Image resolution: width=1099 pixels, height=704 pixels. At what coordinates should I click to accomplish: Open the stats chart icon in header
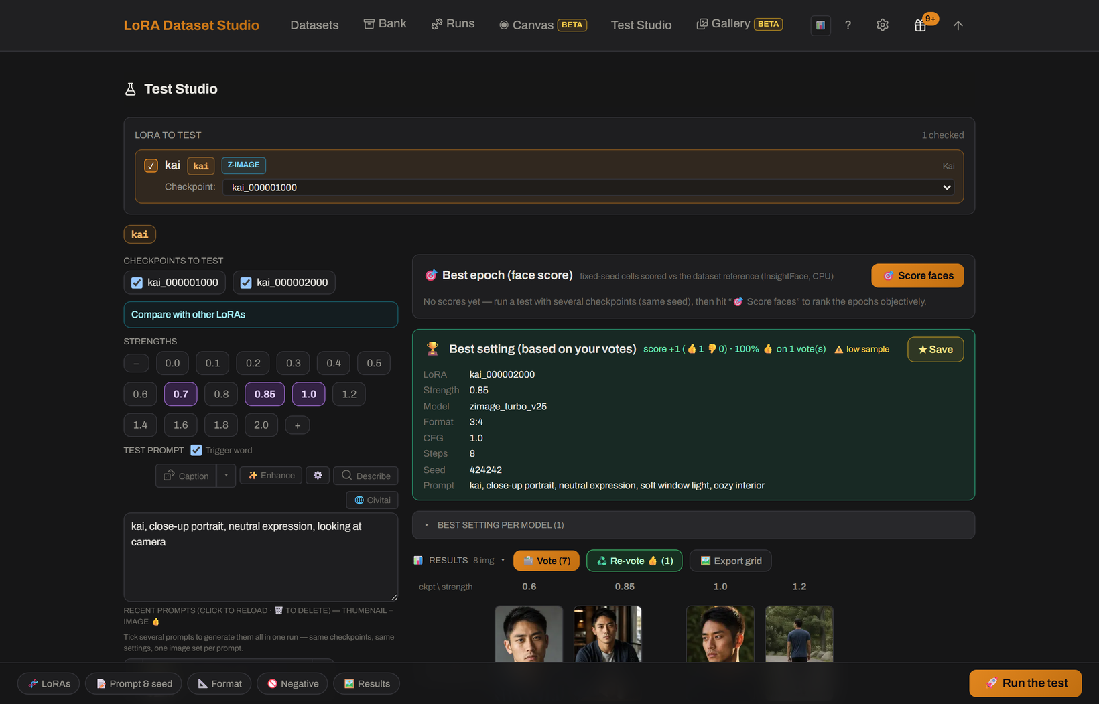(820, 25)
